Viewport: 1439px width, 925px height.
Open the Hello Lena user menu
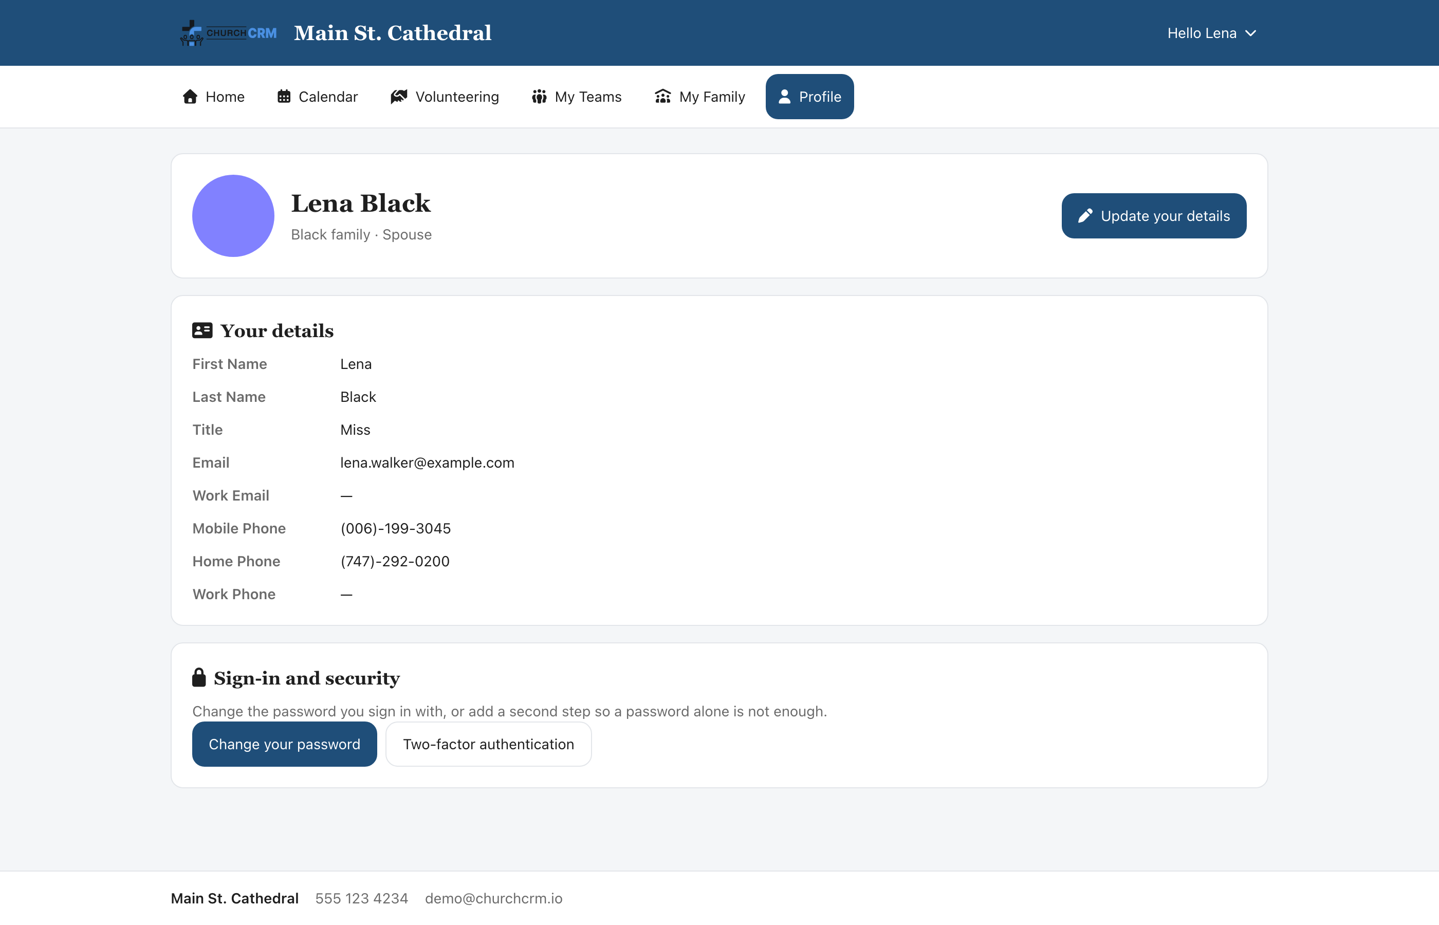[1212, 33]
